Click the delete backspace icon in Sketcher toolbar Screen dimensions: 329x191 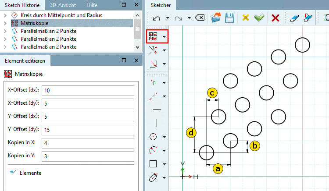pos(200,18)
